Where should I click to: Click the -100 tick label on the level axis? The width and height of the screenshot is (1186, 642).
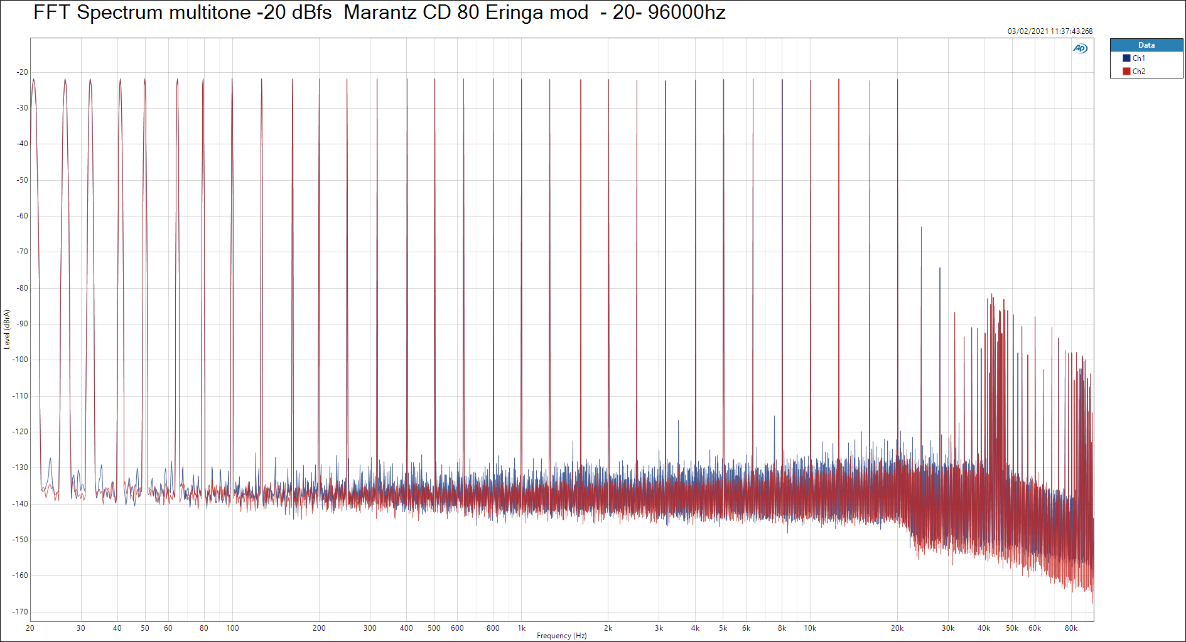click(21, 360)
